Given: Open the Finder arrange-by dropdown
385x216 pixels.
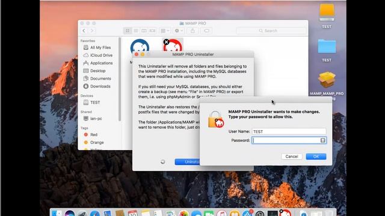Looking at the screenshot, I should (x=165, y=31).
